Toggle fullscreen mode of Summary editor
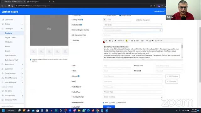Screen dimensions: 201x113 156,41
